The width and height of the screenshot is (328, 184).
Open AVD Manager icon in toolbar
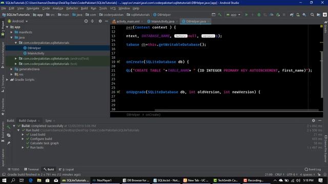(298, 15)
